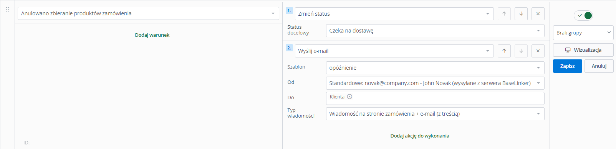
Task: Toggle the automatic action active switch
Action: (583, 16)
